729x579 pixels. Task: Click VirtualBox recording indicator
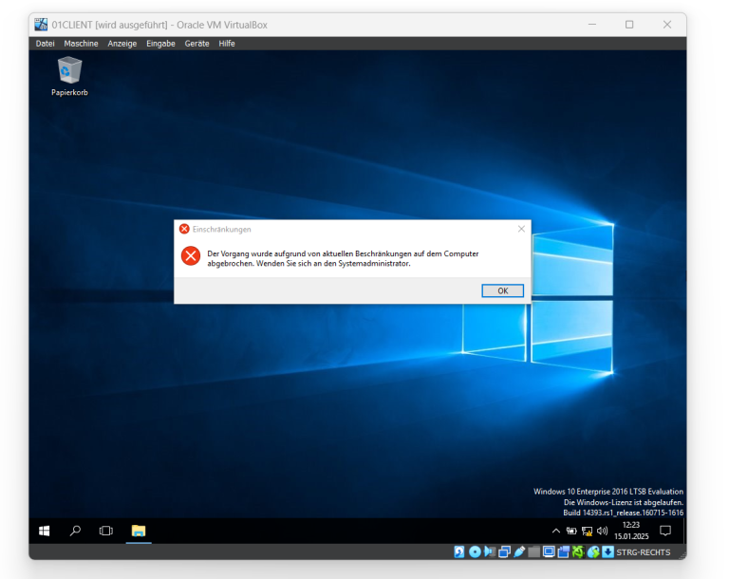pyautogui.click(x=564, y=552)
